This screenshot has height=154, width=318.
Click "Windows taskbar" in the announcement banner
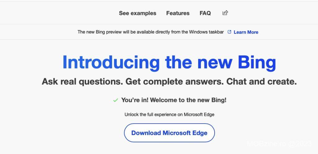point(206,32)
